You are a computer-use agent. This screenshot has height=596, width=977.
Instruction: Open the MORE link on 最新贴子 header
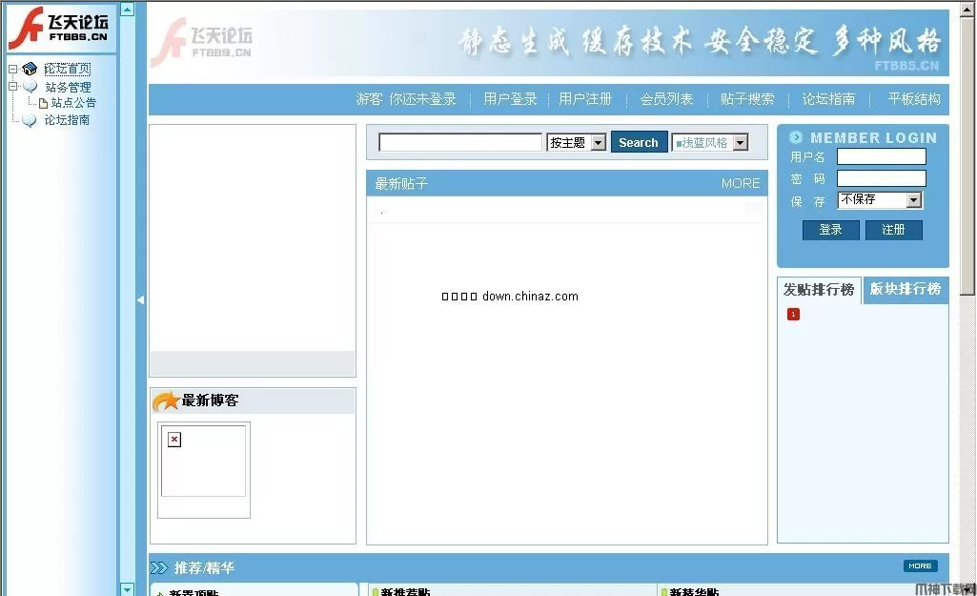[741, 183]
